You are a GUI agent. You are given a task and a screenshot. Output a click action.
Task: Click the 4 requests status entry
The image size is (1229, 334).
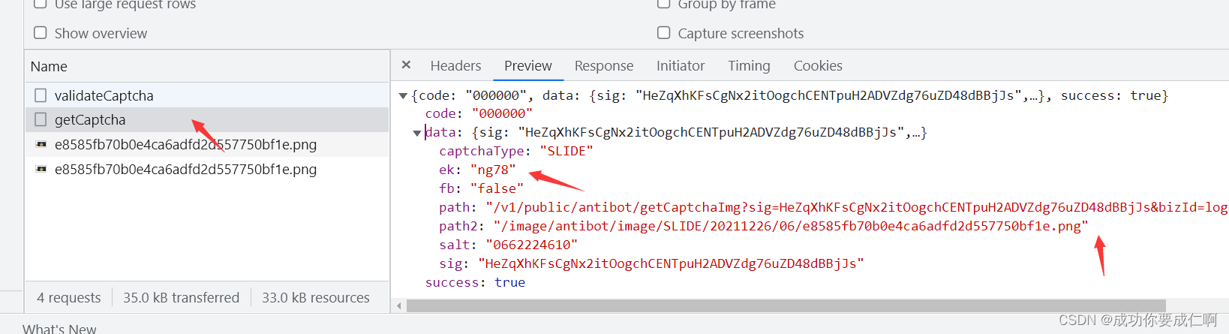point(69,298)
